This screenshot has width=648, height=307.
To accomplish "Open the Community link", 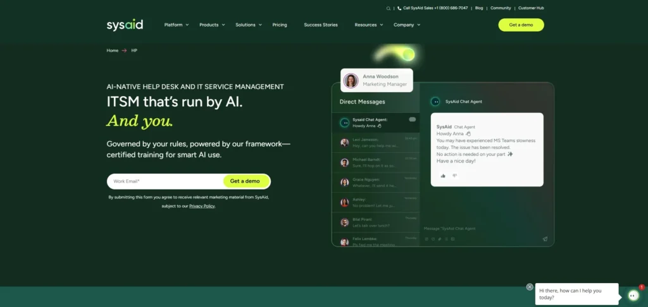I will click(501, 8).
